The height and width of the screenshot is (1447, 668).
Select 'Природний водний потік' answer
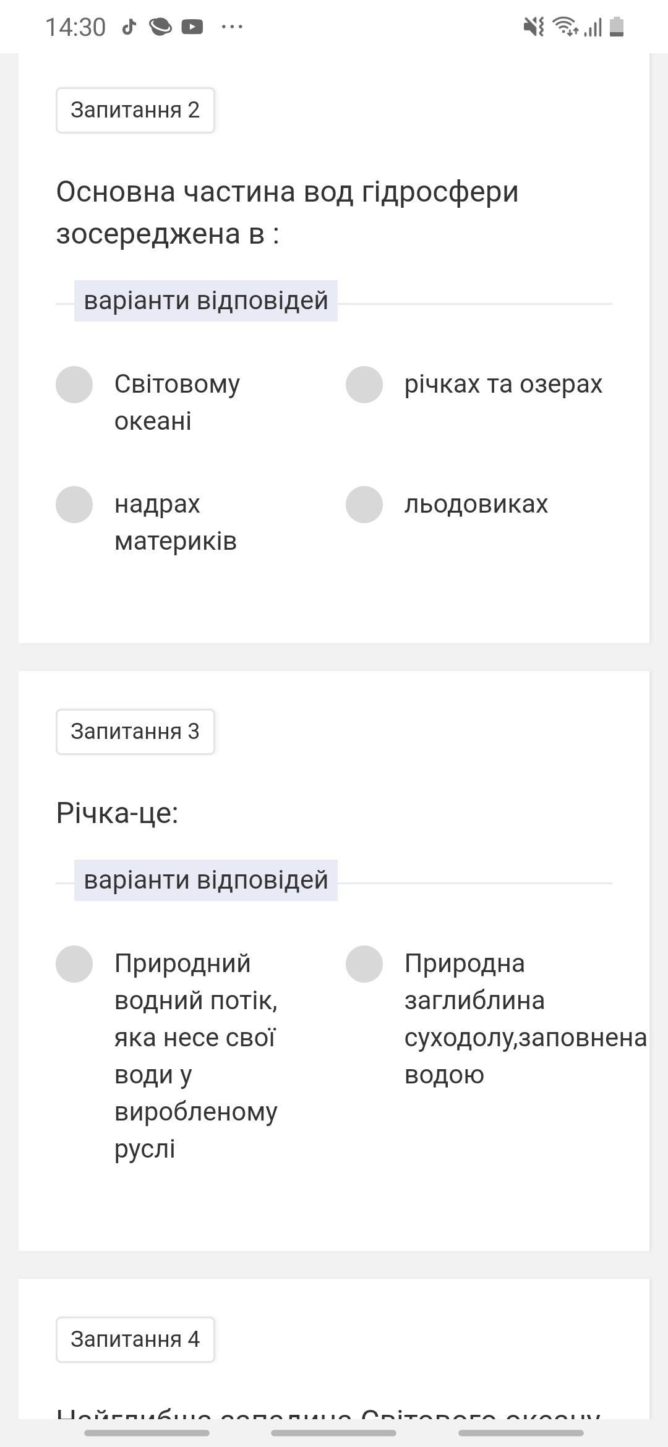(74, 964)
